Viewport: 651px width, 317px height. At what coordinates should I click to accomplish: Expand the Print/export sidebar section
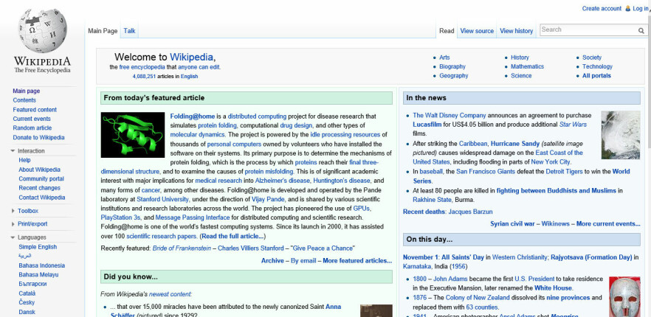click(x=13, y=224)
